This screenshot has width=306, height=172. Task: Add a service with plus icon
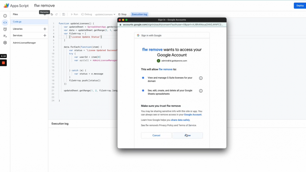pyautogui.click(x=45, y=36)
